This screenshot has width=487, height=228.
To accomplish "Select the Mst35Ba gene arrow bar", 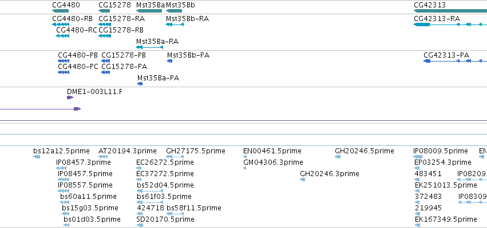I will 149,11.
